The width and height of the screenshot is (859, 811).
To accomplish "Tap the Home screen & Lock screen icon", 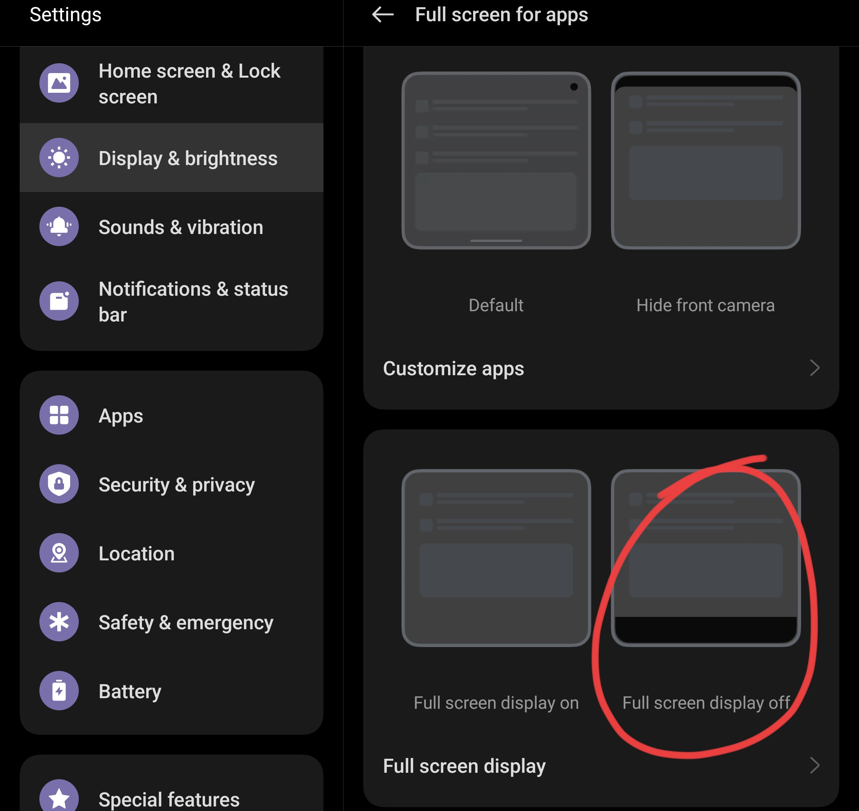I will pyautogui.click(x=59, y=83).
